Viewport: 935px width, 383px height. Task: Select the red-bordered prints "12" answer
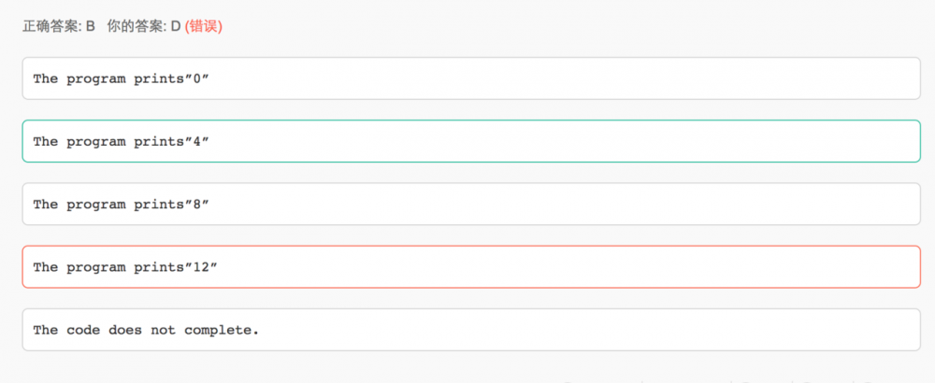pyautogui.click(x=471, y=267)
